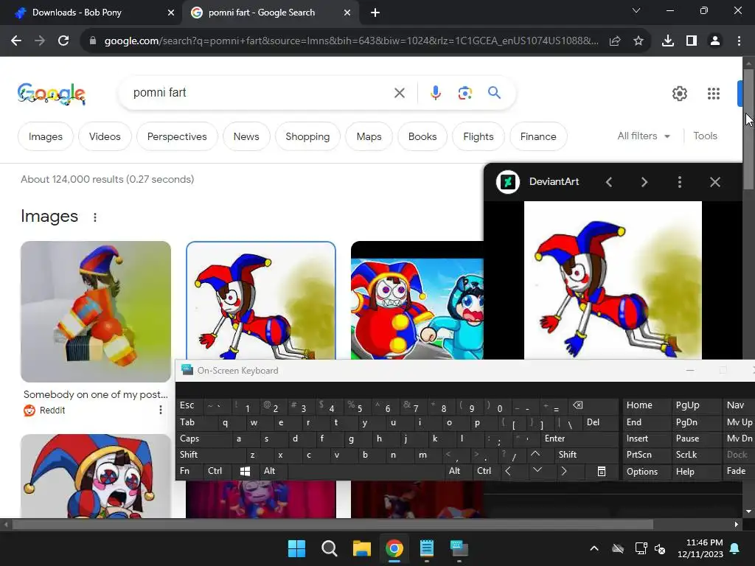Select the Perspectives filter chip

pos(177,136)
